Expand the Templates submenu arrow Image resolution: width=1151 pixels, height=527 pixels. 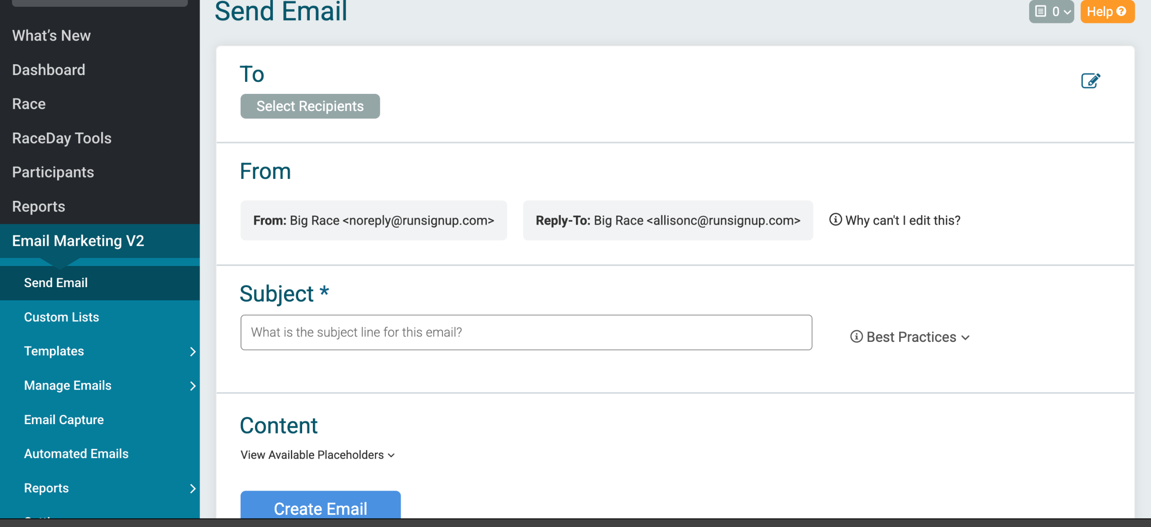[193, 351]
